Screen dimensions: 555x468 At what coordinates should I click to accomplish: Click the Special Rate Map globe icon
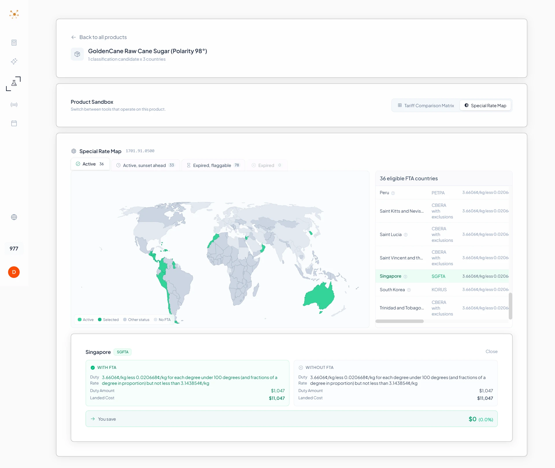(74, 151)
